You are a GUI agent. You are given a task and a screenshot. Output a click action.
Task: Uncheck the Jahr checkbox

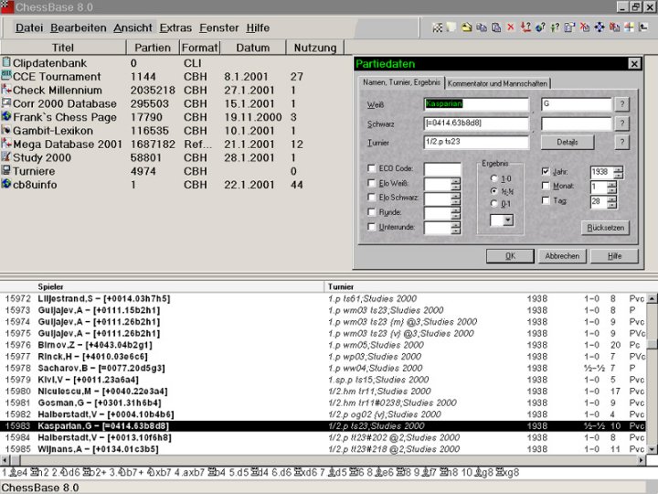click(546, 171)
